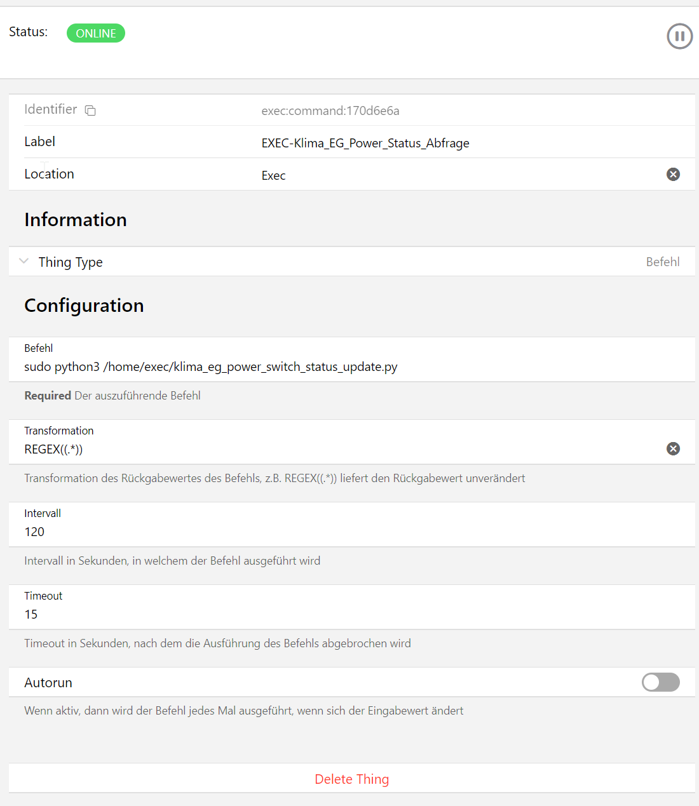Image resolution: width=699 pixels, height=806 pixels.
Task: Open the Thing Type label row
Action: point(71,262)
